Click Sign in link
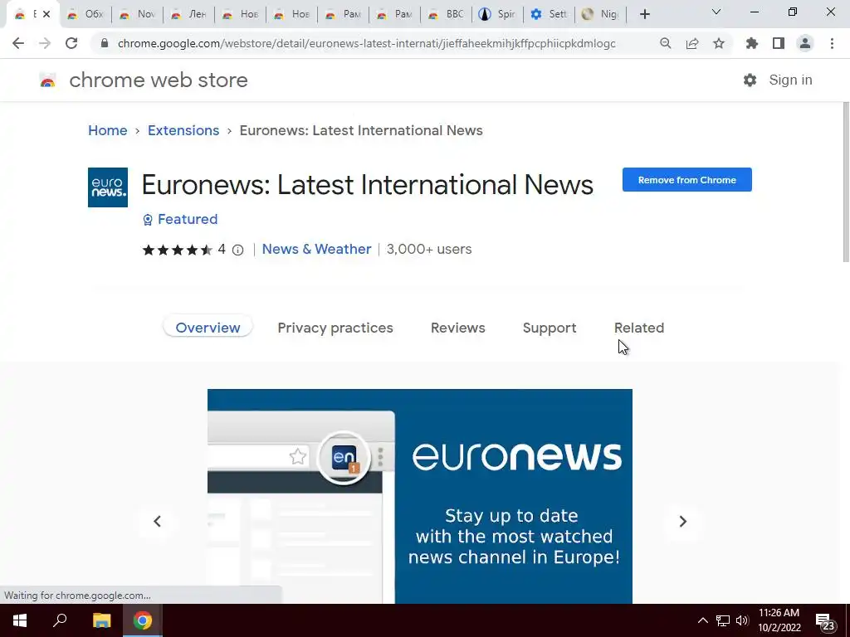 coord(790,80)
